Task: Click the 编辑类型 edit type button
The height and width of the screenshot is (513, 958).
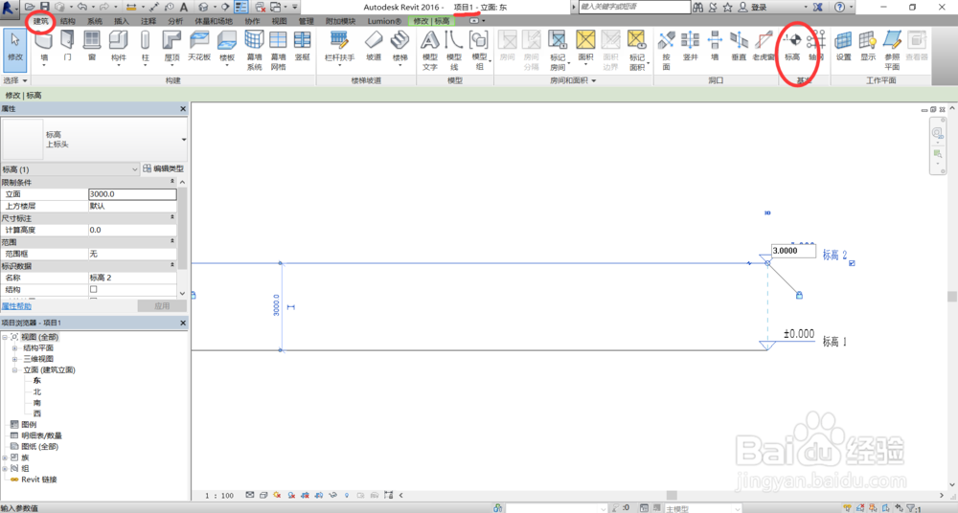Action: [x=163, y=168]
